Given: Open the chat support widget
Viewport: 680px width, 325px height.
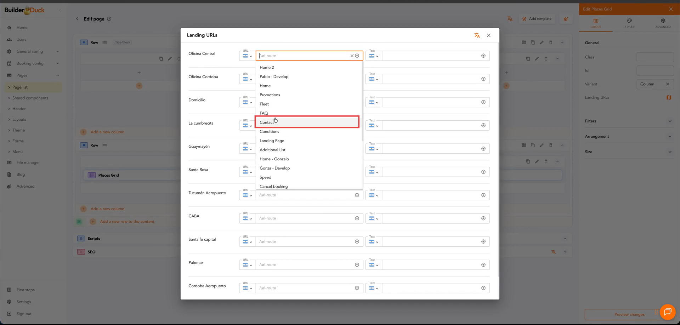Looking at the screenshot, I should (667, 312).
